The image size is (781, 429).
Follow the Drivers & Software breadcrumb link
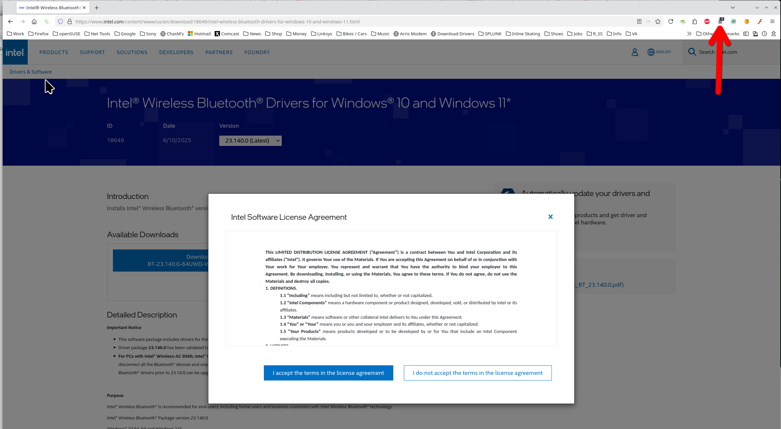pos(30,72)
